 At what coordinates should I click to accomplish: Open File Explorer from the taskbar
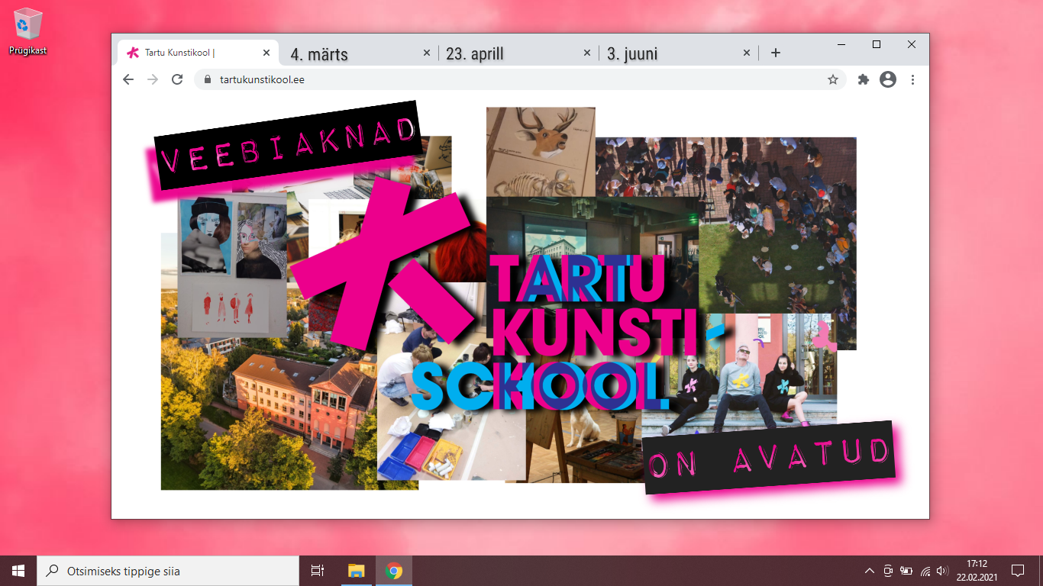tap(356, 571)
